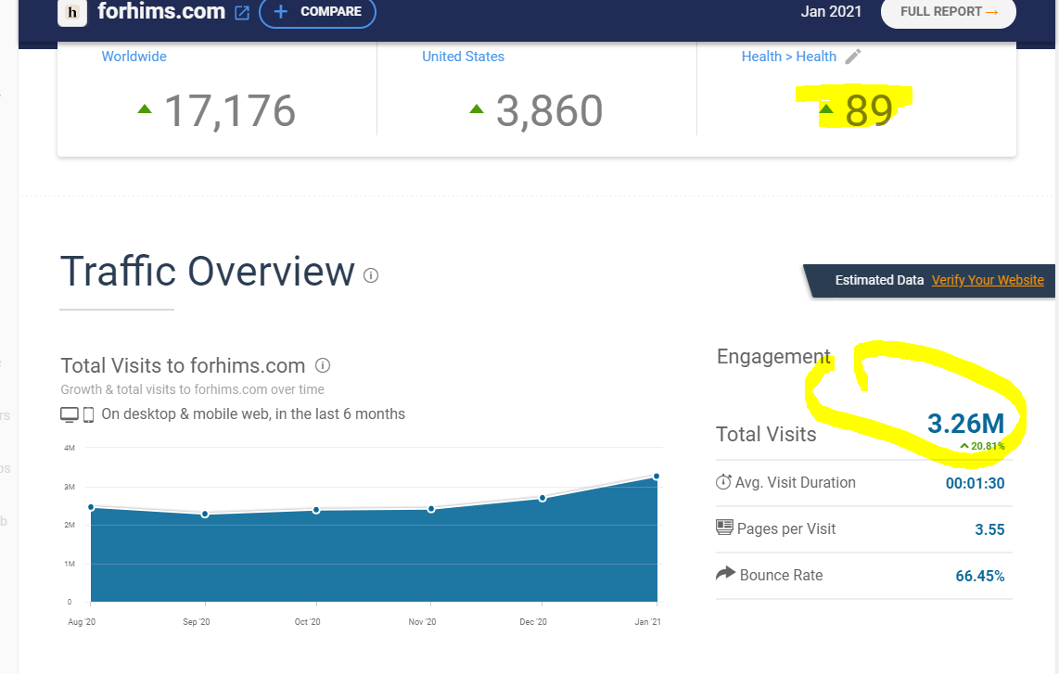Viewport: 1059px width, 674px height.
Task: Click green up arrow beside 17,176
Action: tap(145, 108)
